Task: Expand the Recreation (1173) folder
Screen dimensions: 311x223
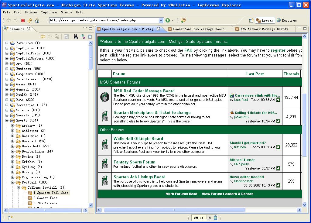Action: pyautogui.click(x=7, y=105)
